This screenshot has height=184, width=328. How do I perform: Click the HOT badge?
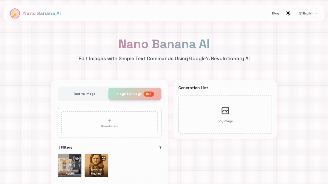[149, 94]
